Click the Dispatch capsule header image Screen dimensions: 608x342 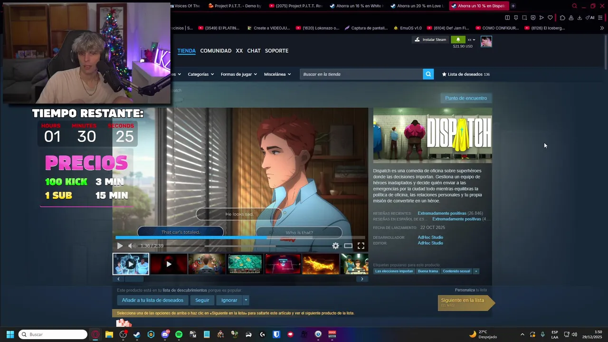point(433,135)
